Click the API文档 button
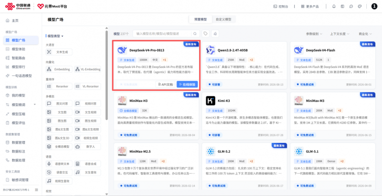The image size is (382, 196). tap(166, 84)
